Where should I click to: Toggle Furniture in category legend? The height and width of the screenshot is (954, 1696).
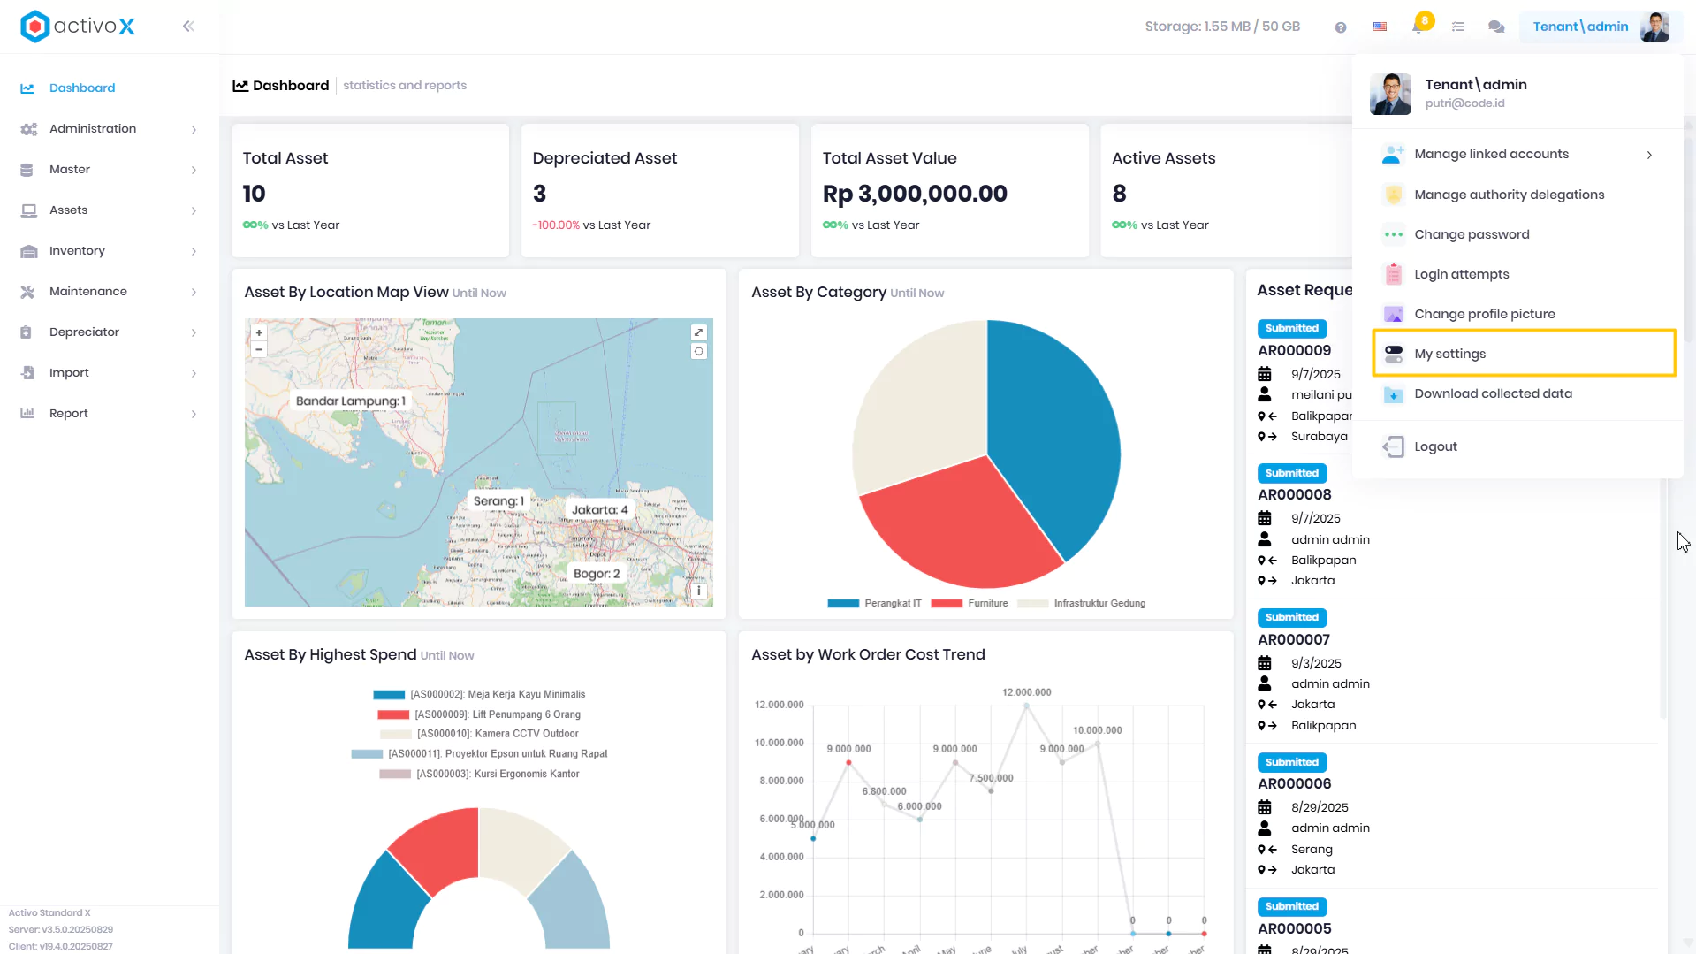969,604
